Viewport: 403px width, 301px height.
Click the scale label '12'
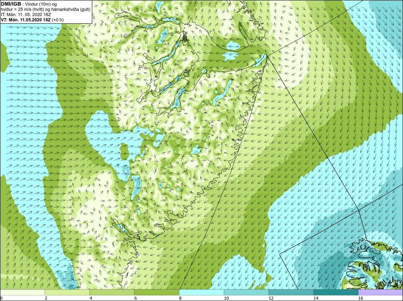coord(271,298)
